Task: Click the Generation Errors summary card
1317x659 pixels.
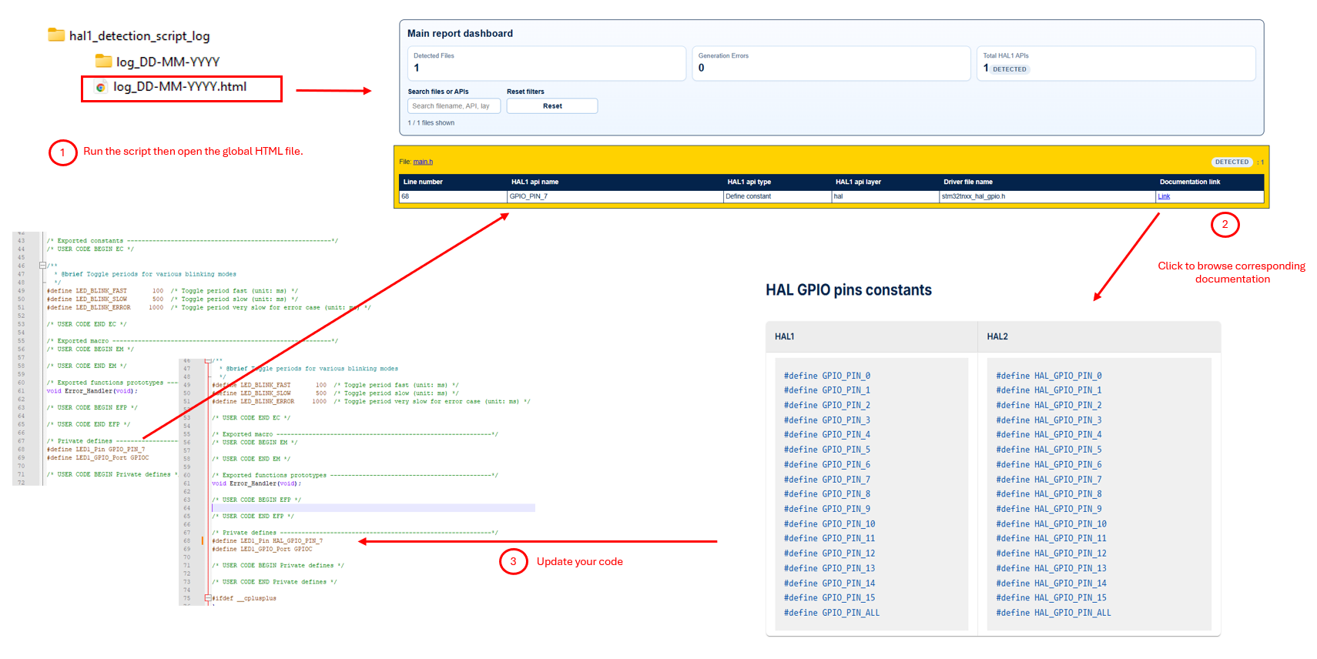Action: click(x=832, y=63)
